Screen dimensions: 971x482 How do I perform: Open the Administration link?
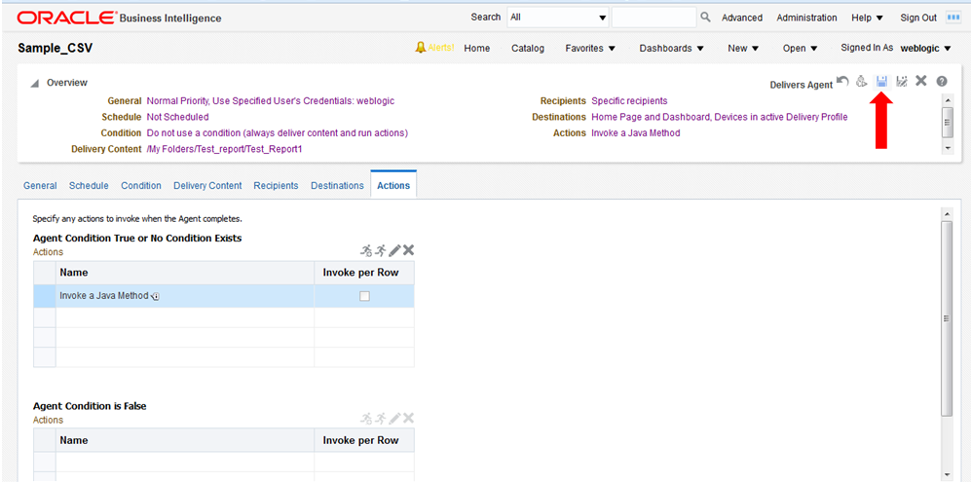tap(807, 18)
